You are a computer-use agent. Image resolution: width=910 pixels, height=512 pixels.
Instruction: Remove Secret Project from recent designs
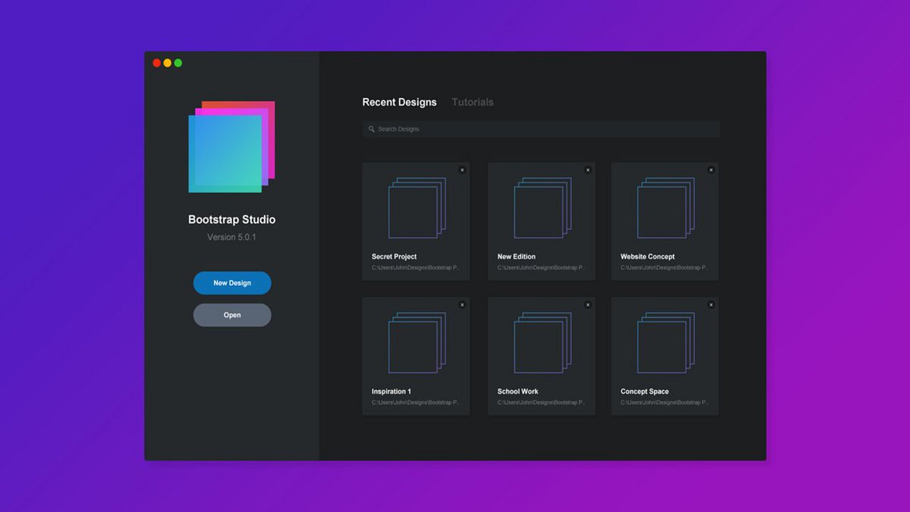[462, 170]
